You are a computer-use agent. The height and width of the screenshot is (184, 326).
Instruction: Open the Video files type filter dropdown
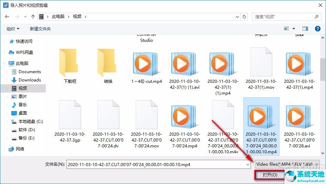point(287,164)
